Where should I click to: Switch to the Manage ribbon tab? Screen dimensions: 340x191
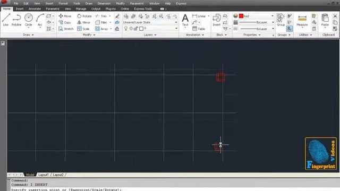click(81, 8)
